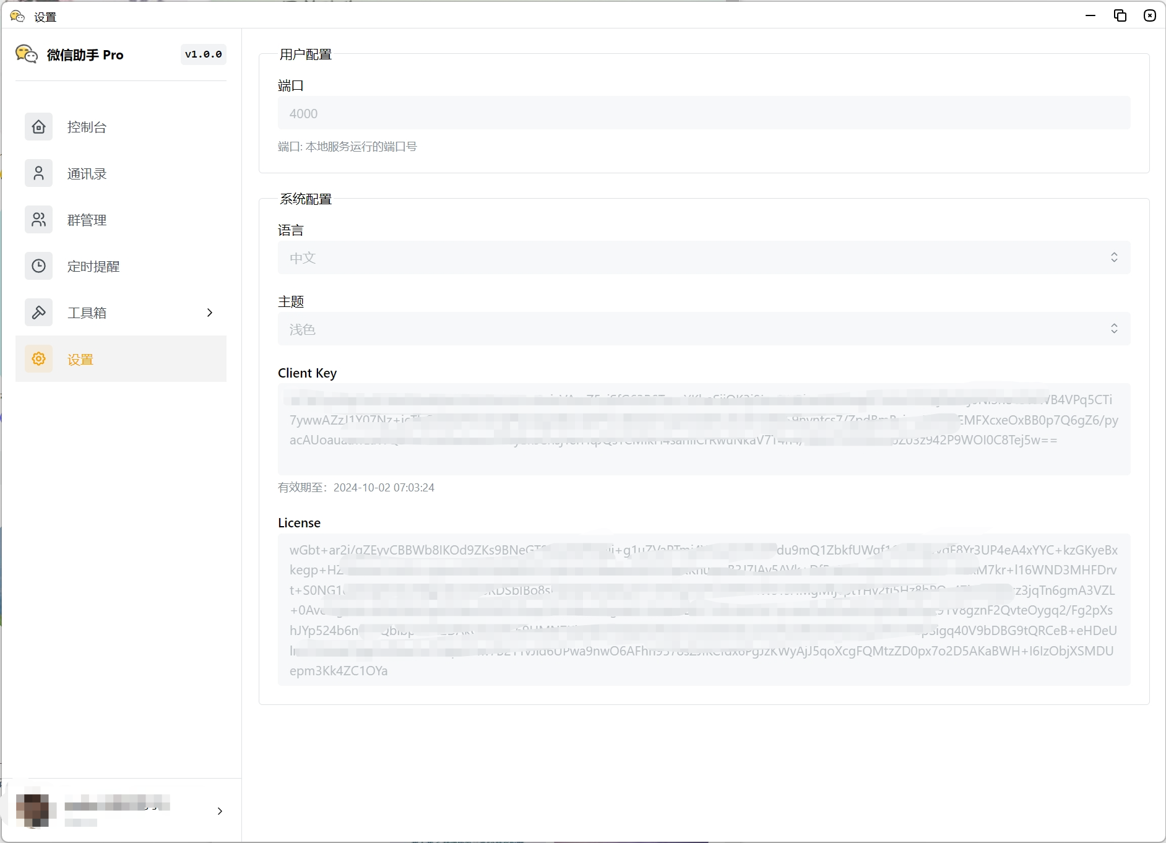Screen dimensions: 1166x843
Task: Expand the user profile chevron
Action: point(220,811)
